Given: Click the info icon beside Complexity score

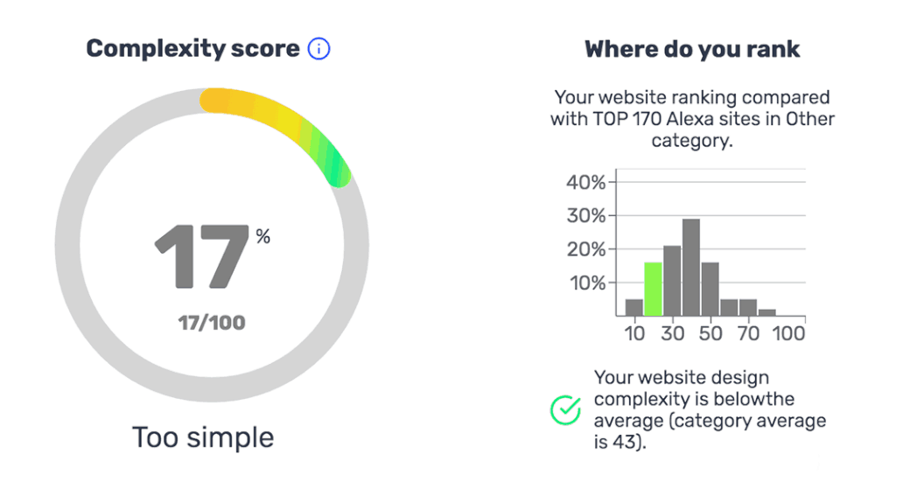Looking at the screenshot, I should (x=318, y=48).
